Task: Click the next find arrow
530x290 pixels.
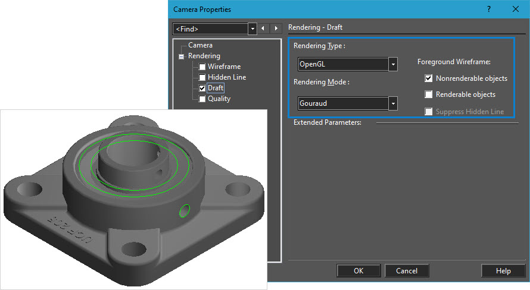Action: pyautogui.click(x=276, y=29)
